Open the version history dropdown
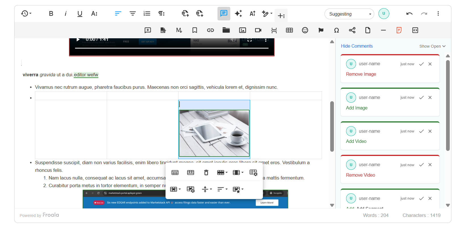475x226 pixels. [x=26, y=14]
